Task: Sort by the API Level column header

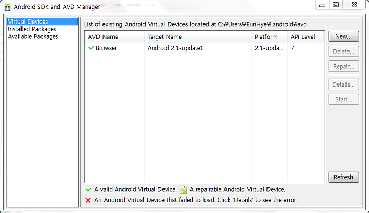Action: [x=305, y=37]
